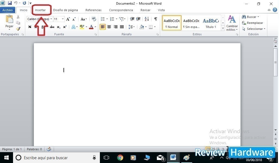This screenshot has width=279, height=163.
Task: Launch Google Chrome from the taskbar
Action: click(x=120, y=158)
